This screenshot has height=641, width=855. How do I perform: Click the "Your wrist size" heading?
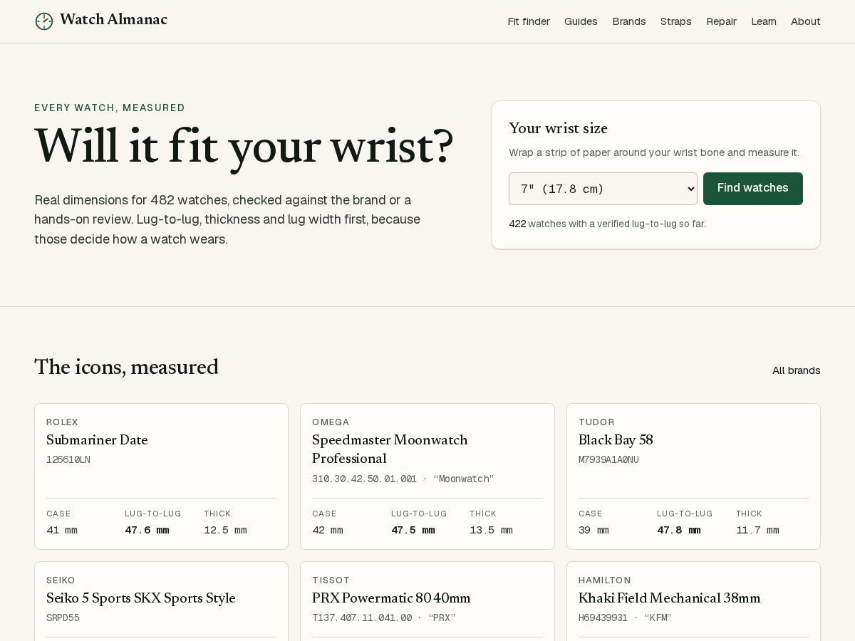coord(558,129)
